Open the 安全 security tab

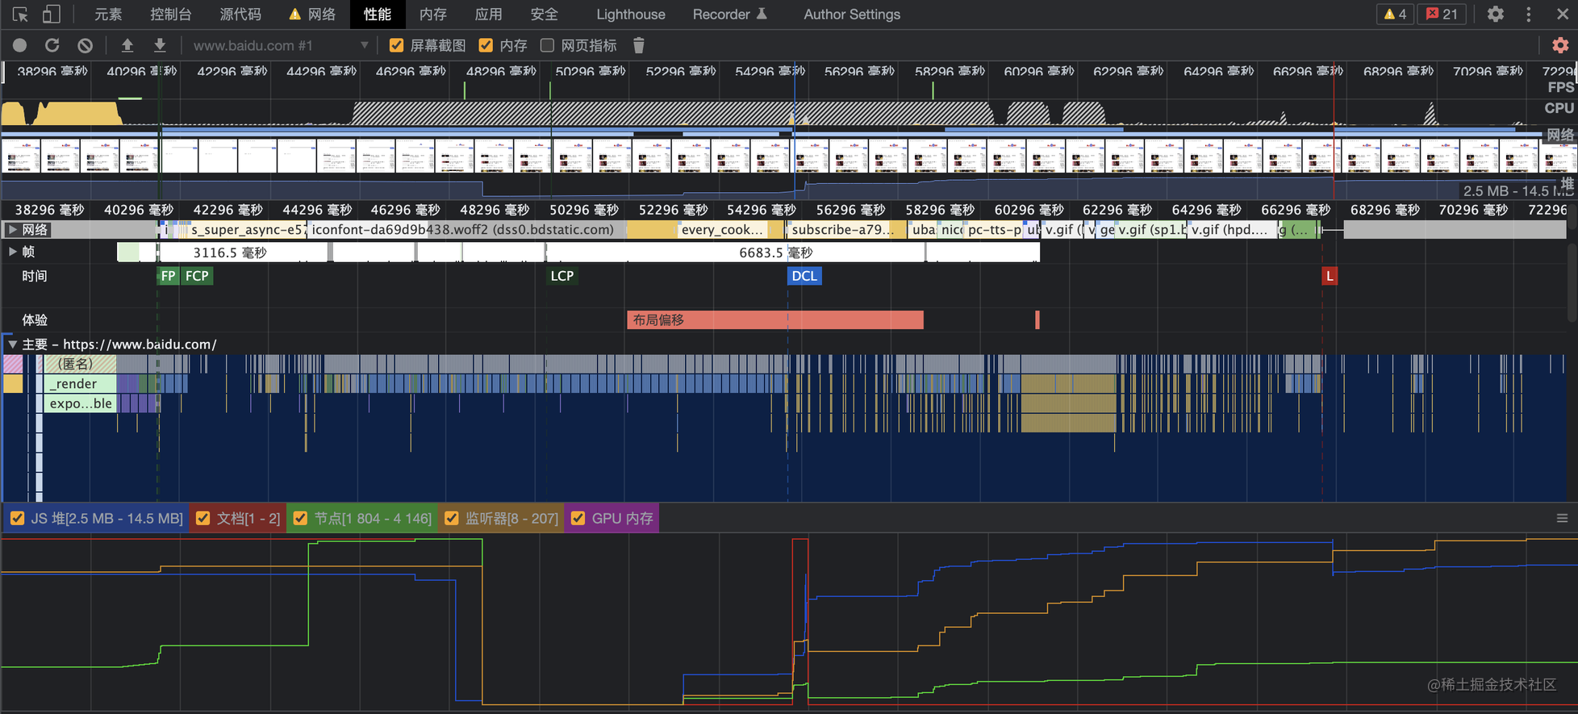point(545,15)
